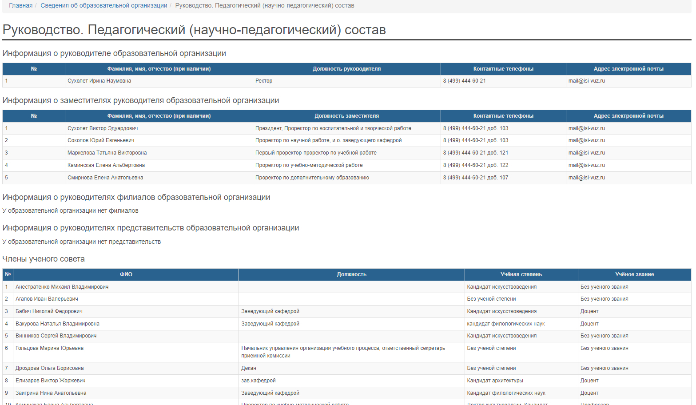The image size is (696, 405).
Task: Click "Доцент" in Бабич Николай Федорович's row
Action: 589,311
